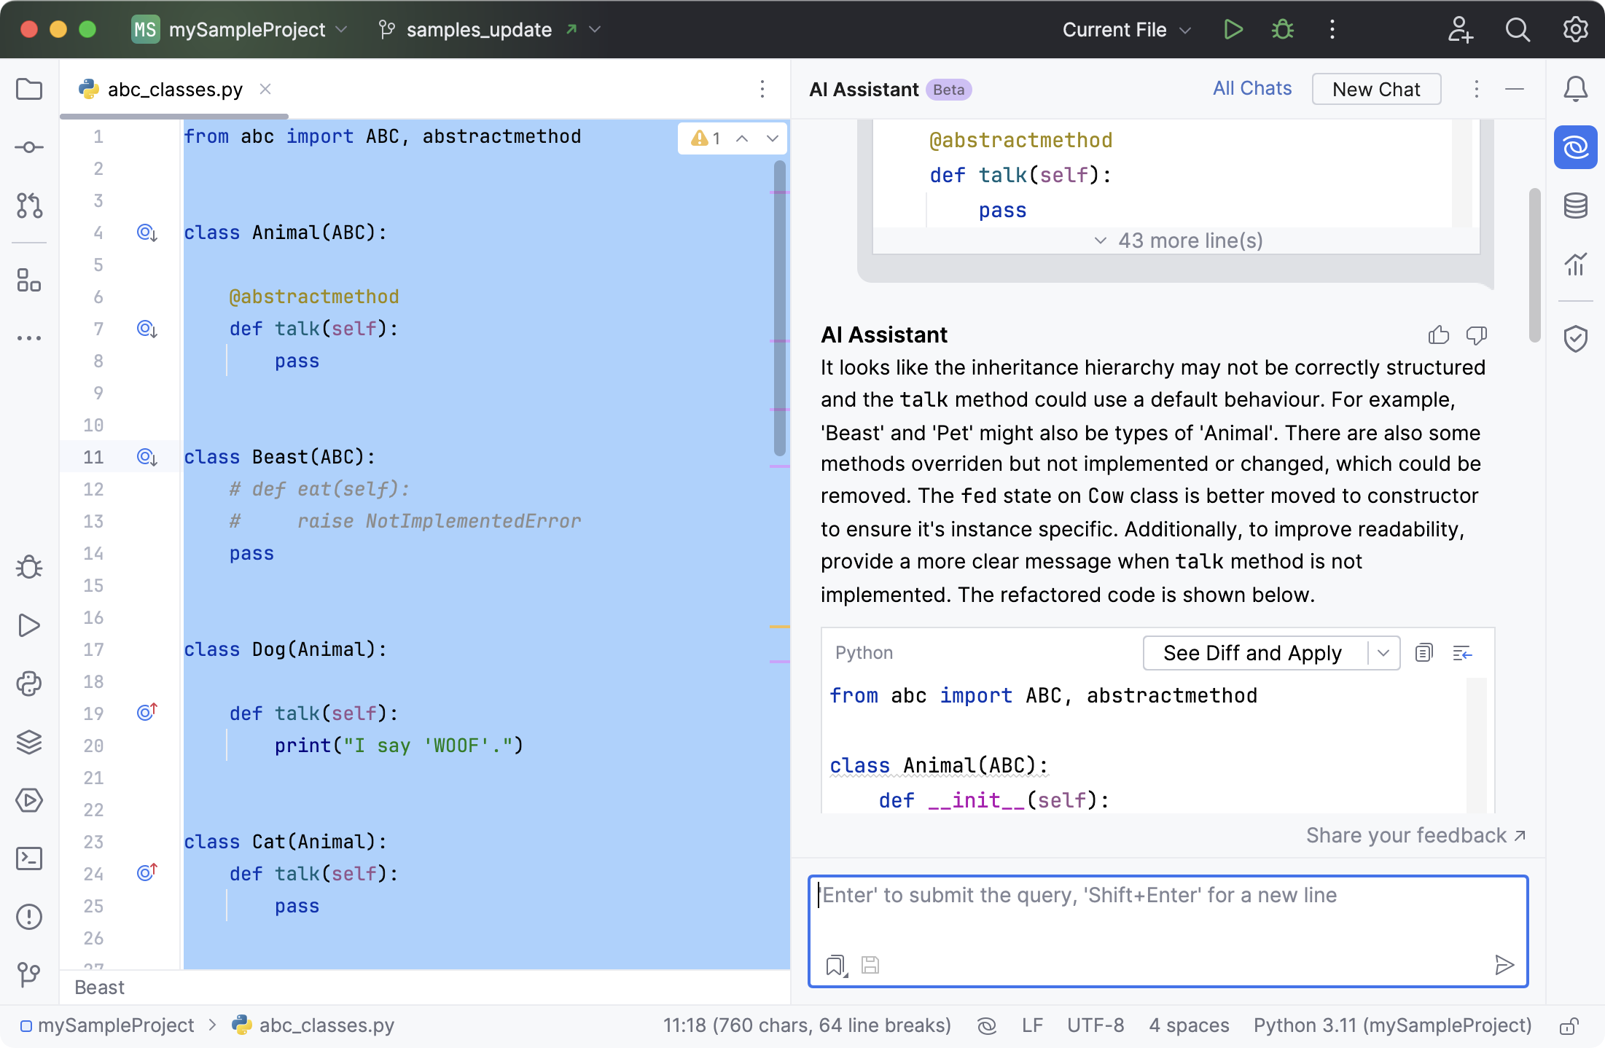Start a New Chat in AI Assistant
This screenshot has height=1048, width=1605.
1375,89
